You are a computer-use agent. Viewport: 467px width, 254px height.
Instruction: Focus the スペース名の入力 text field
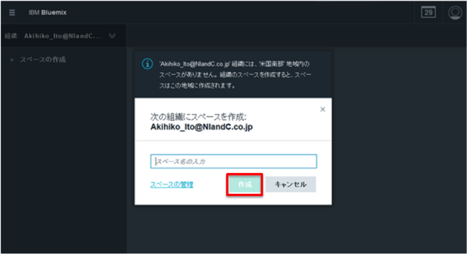click(234, 161)
